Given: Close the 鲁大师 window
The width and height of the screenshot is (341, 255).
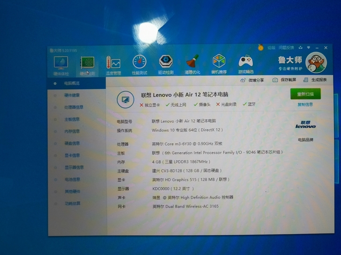Looking at the screenshot, I should (x=326, y=48).
